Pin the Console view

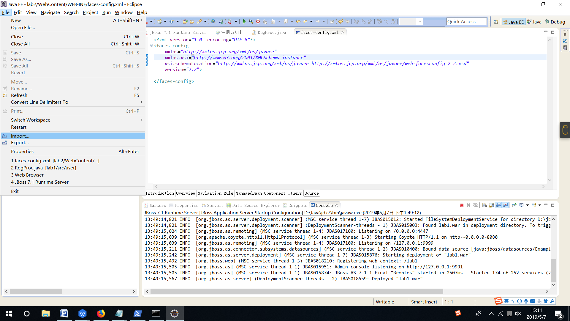(514, 205)
